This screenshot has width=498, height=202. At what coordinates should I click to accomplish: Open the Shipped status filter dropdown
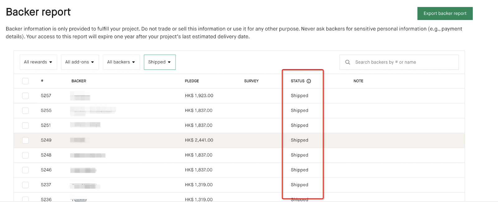[159, 62]
